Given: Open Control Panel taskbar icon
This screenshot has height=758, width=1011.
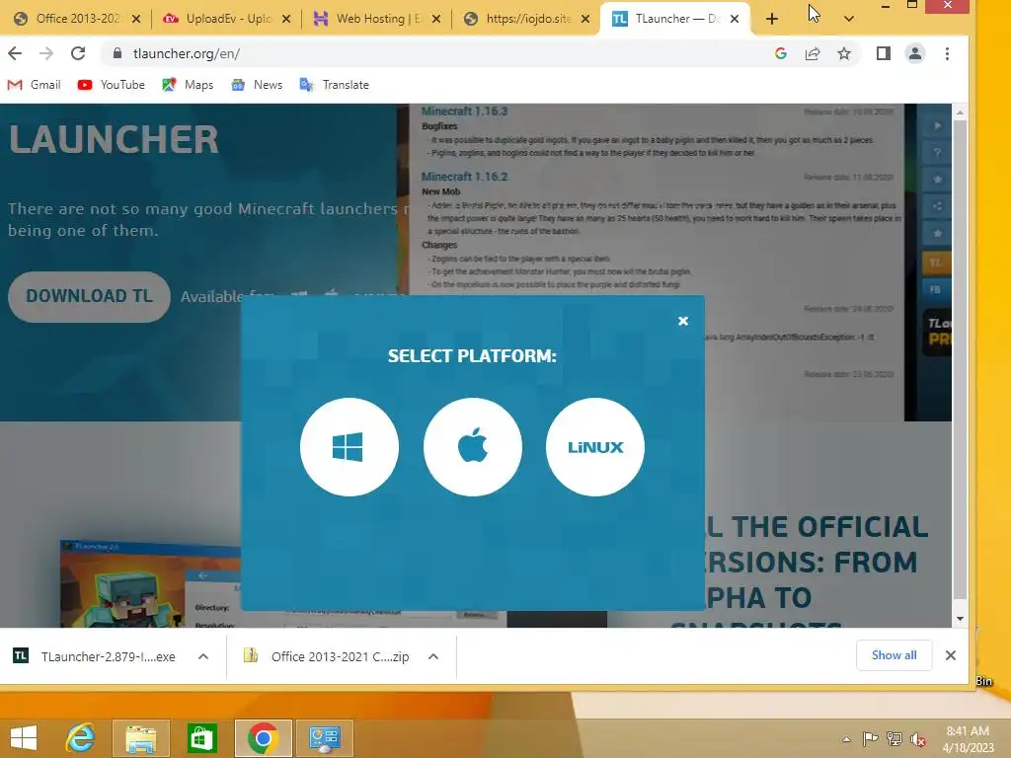Looking at the screenshot, I should 324,738.
